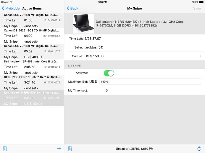This screenshot has height=153, width=205.
Task: Tap item number 391035730575
Action: pyautogui.click(x=52, y=82)
